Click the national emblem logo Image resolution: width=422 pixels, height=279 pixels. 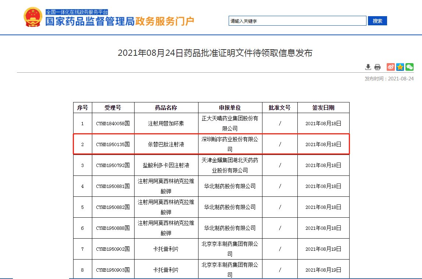tap(33, 17)
